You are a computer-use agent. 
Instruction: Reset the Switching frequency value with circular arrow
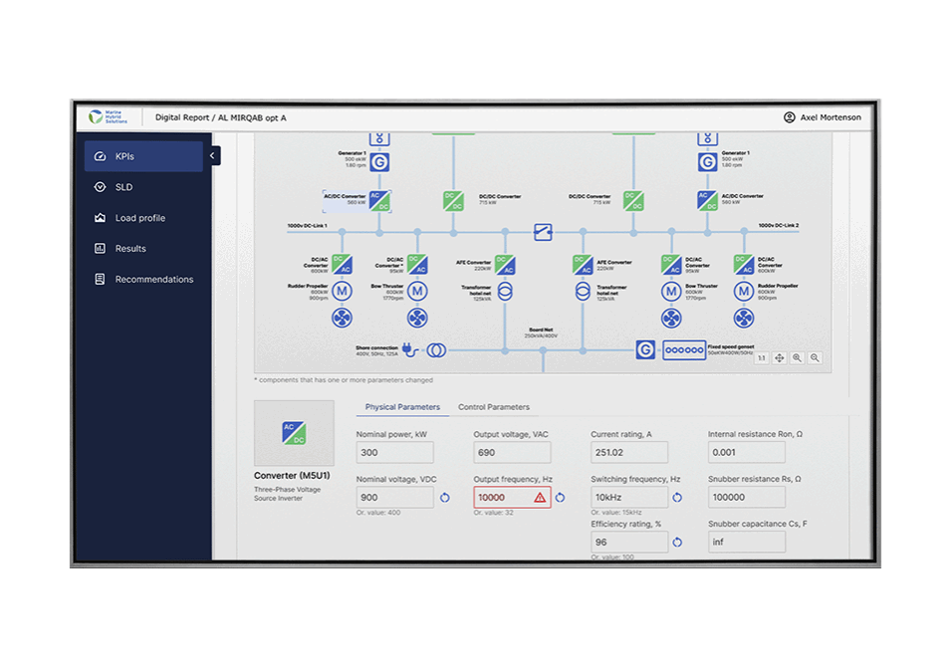pos(677,498)
